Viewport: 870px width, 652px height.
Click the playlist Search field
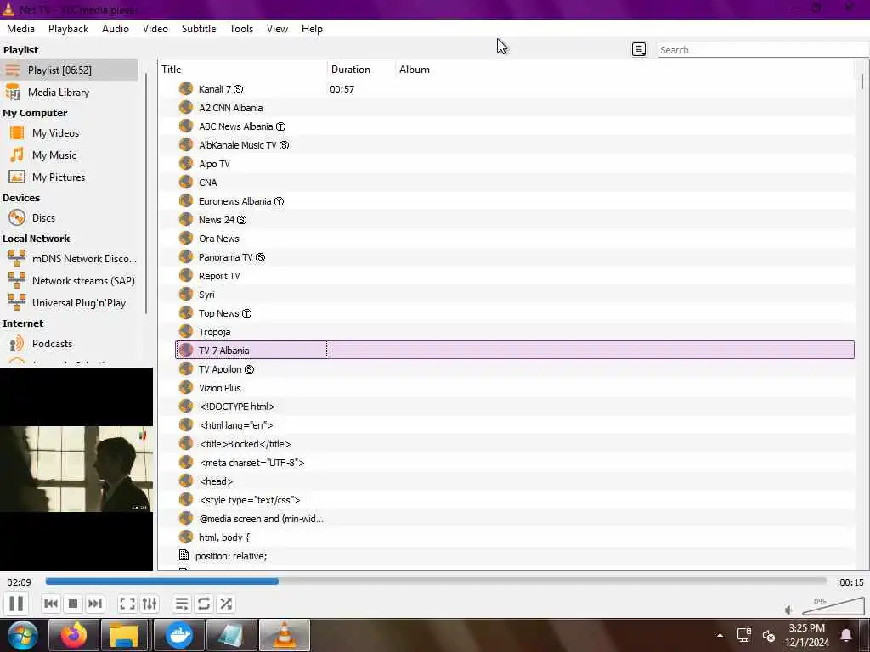coord(762,50)
